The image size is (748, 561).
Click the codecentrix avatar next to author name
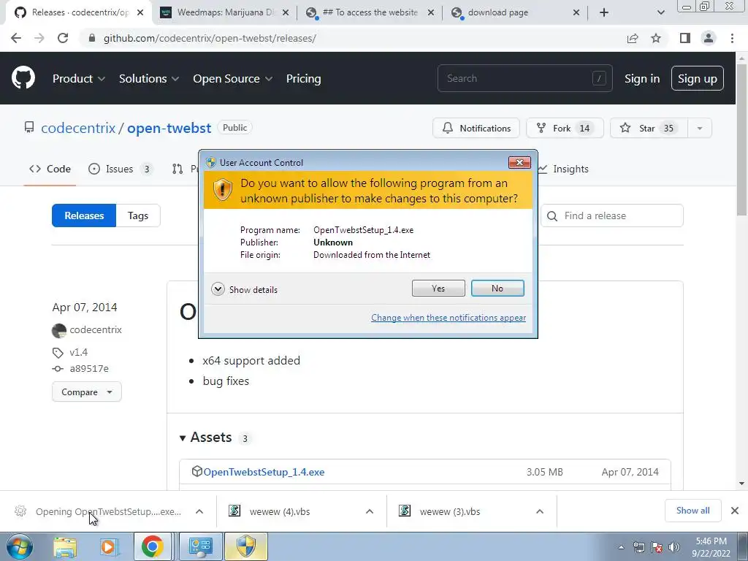[59, 330]
